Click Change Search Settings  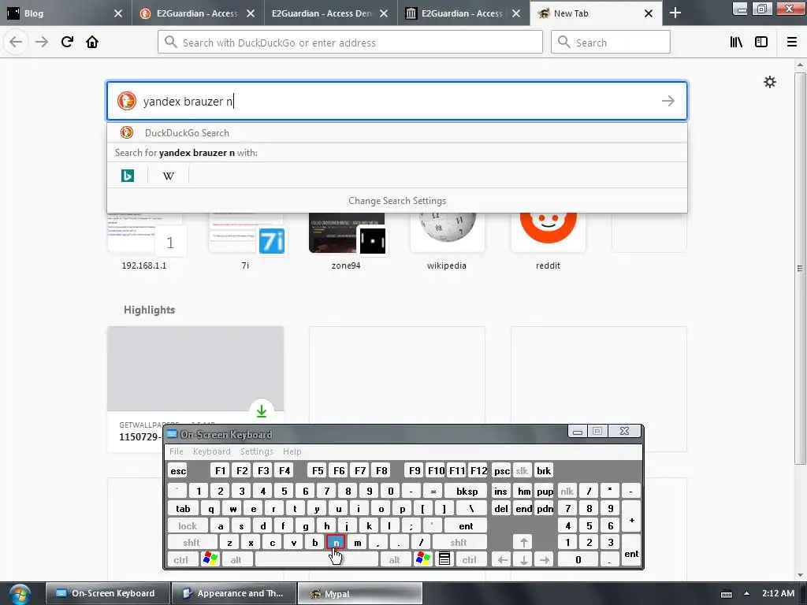(397, 201)
